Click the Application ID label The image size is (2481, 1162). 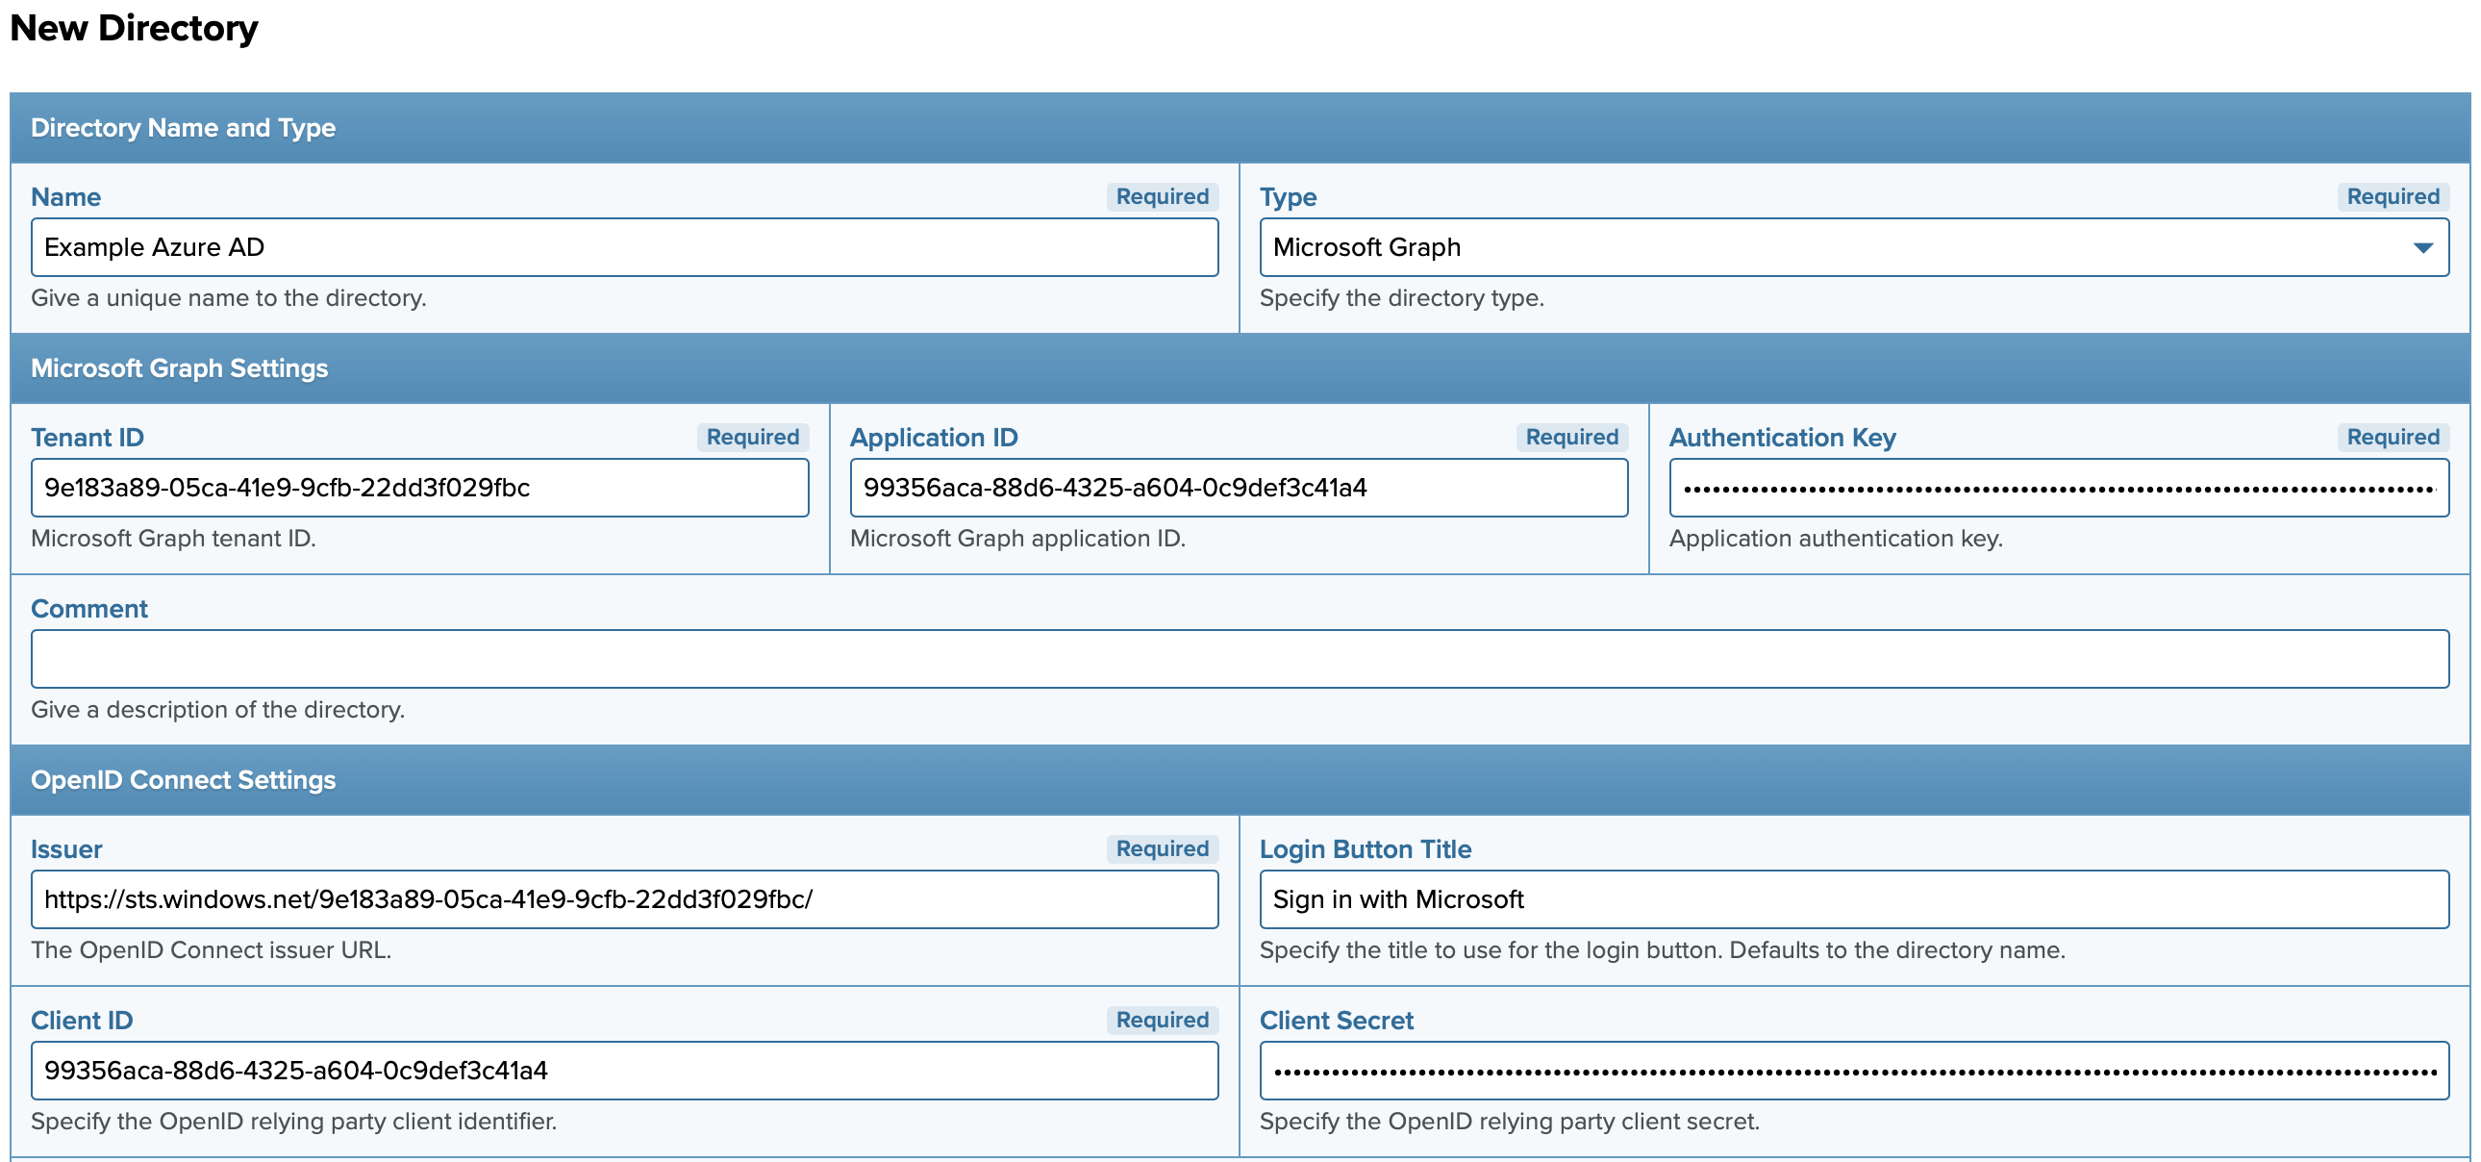pyautogui.click(x=934, y=438)
